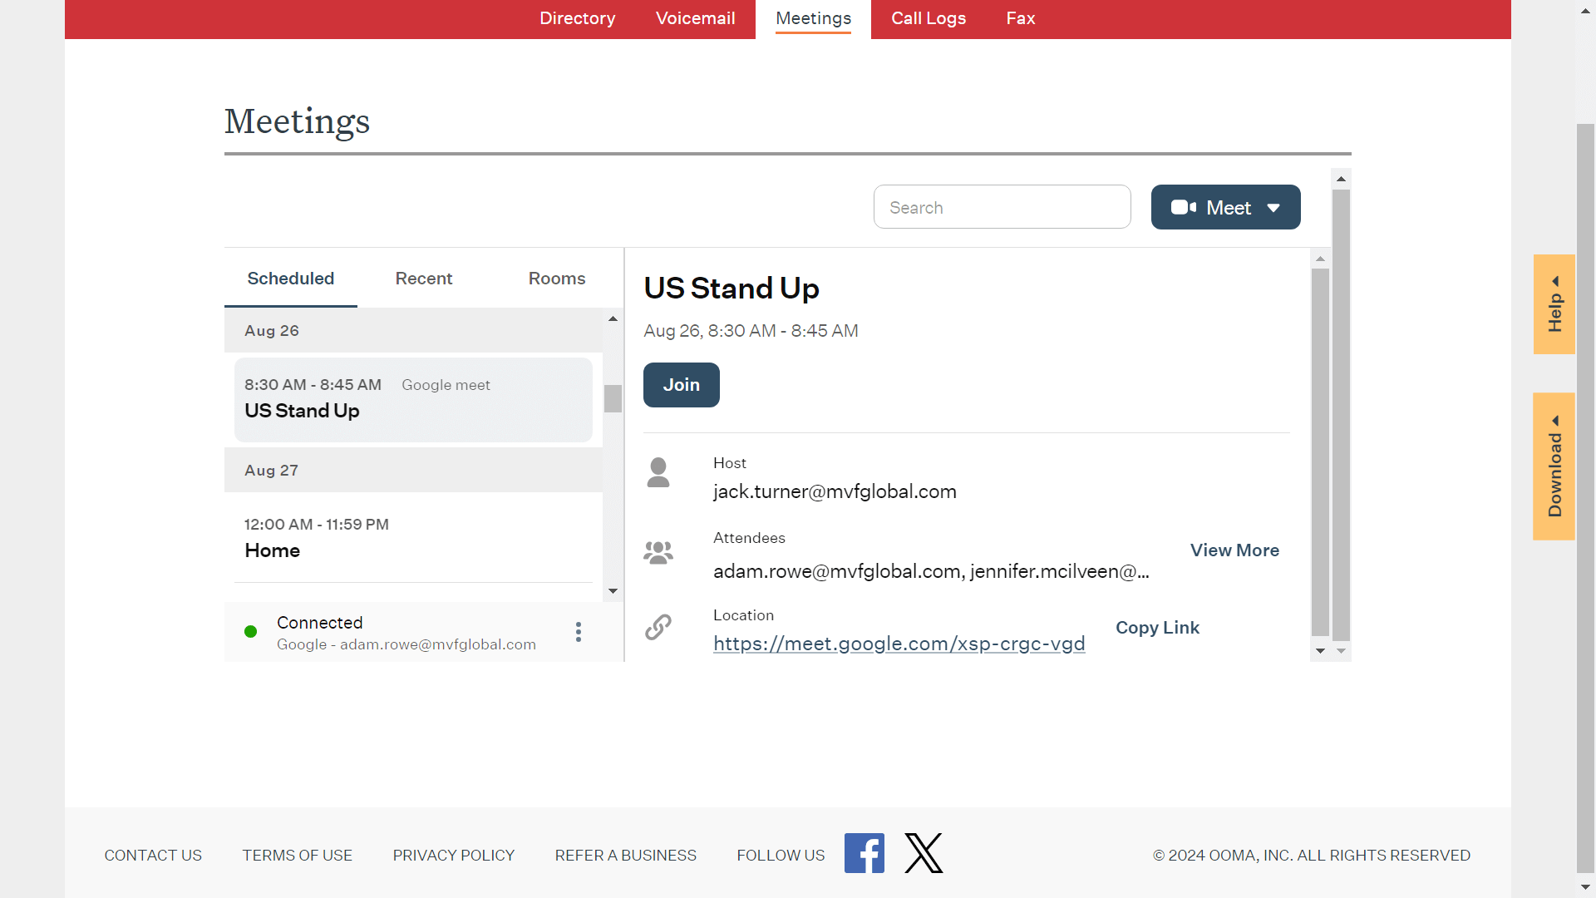Click the green Connected status dot

coord(250,632)
